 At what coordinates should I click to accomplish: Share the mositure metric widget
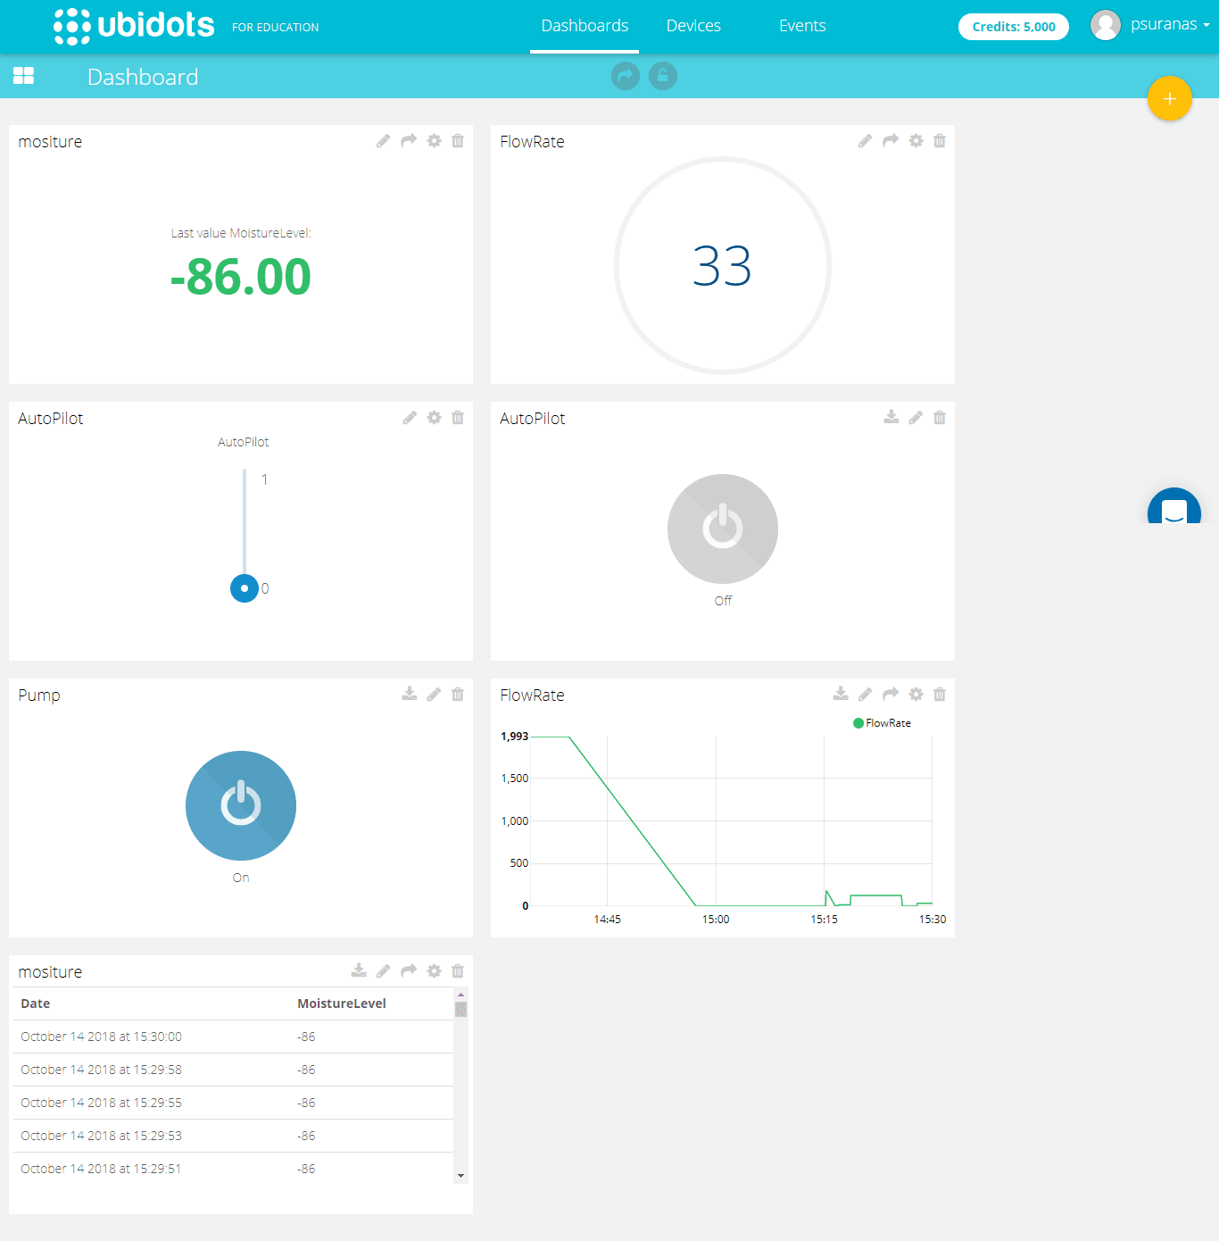(409, 140)
